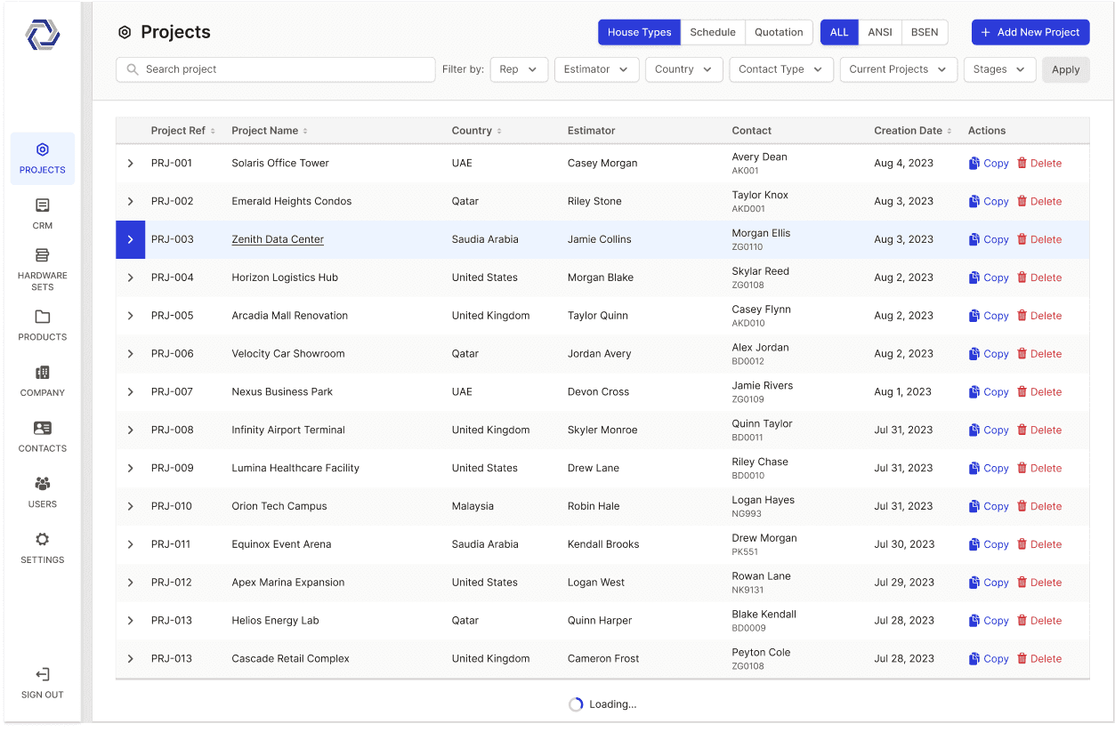Click the Malaysia country cell
The image size is (1115, 732).
(473, 506)
